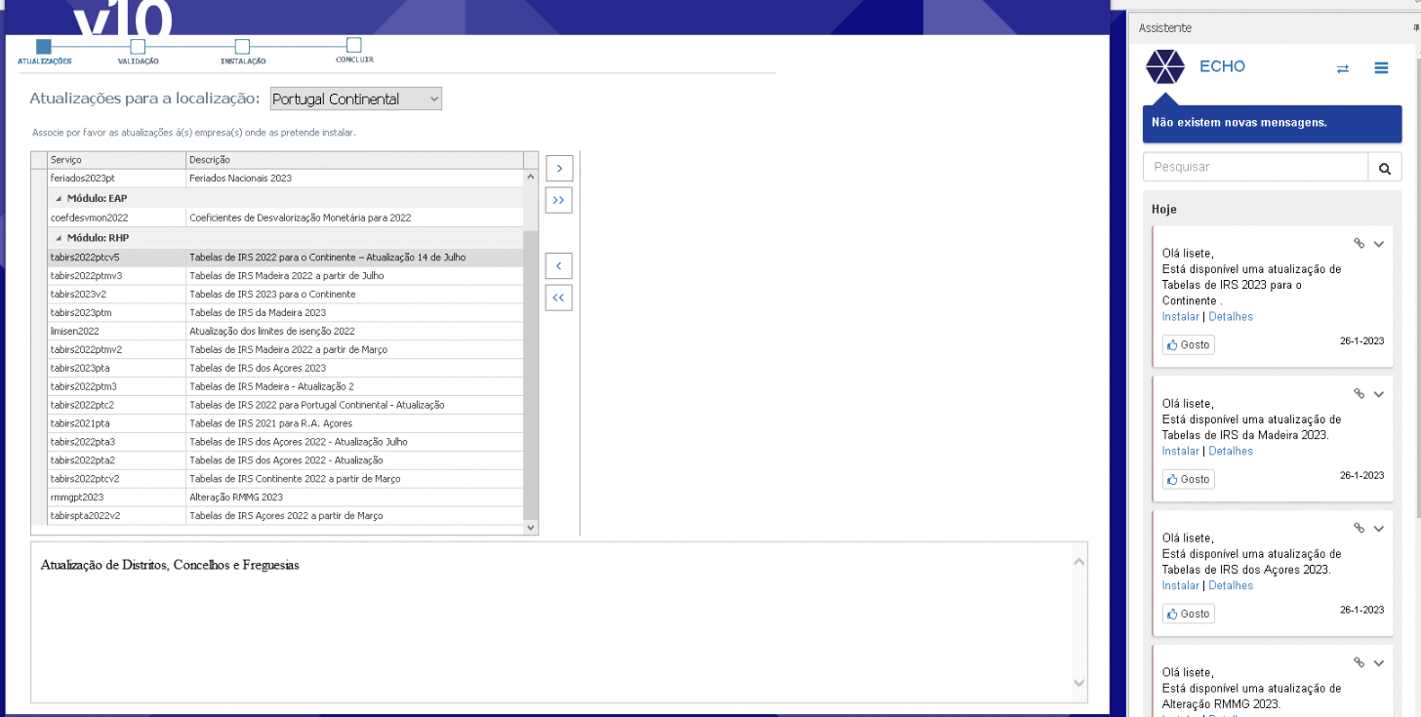Click Instalar link for IRS 2023 Continente

pyautogui.click(x=1180, y=317)
